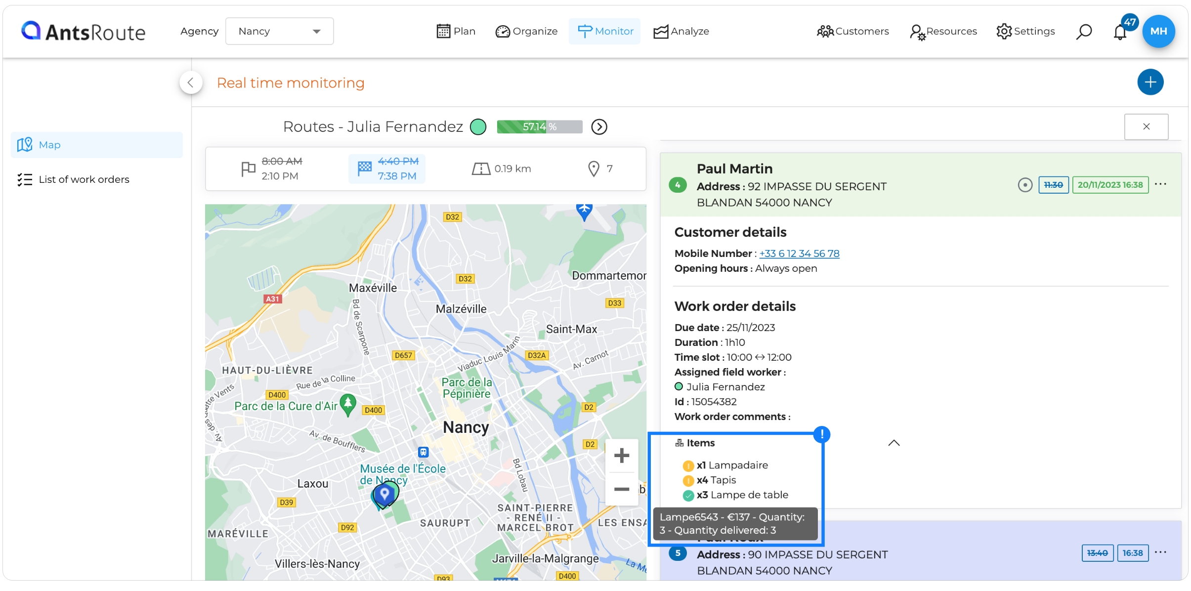1191x591 pixels.
Task: Open the Organize menu
Action: click(526, 31)
